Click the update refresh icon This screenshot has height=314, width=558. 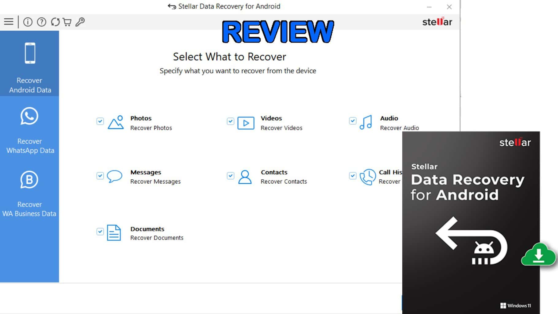pyautogui.click(x=55, y=22)
